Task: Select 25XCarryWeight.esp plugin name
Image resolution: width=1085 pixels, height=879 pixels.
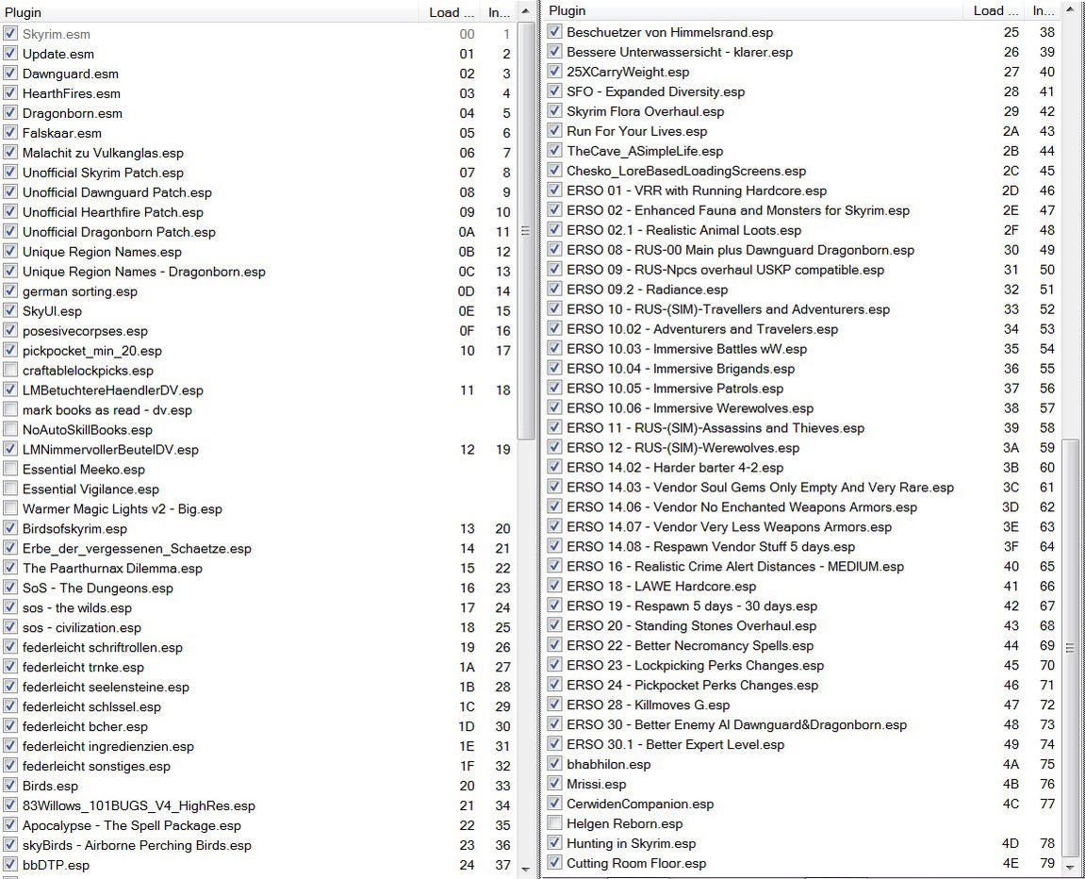Action: [x=628, y=72]
